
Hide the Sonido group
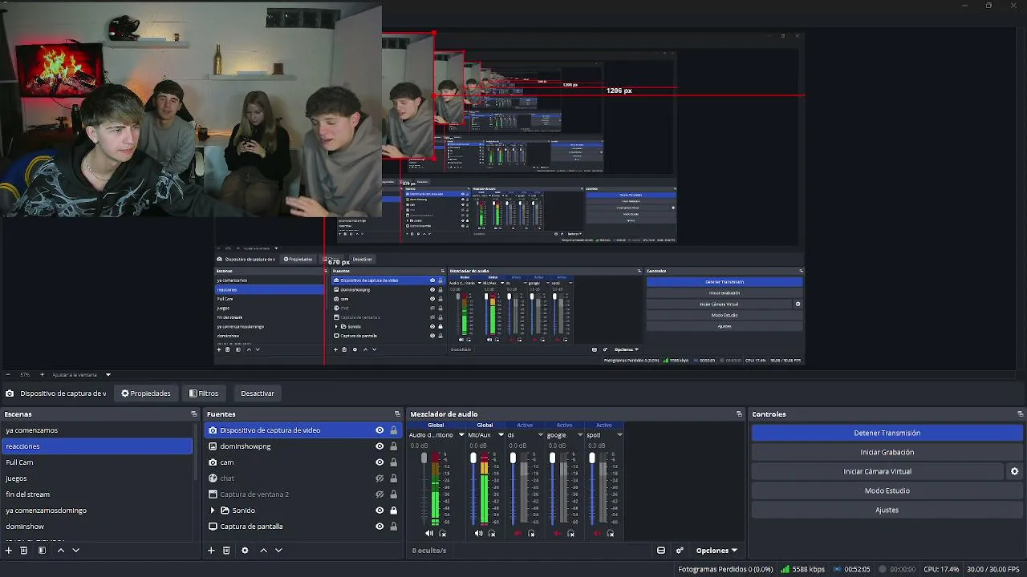[x=380, y=510]
